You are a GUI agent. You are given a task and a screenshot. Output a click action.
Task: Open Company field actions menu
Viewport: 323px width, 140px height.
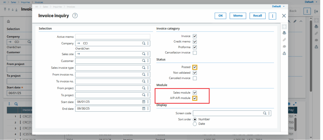pyautogui.click(x=148, y=44)
